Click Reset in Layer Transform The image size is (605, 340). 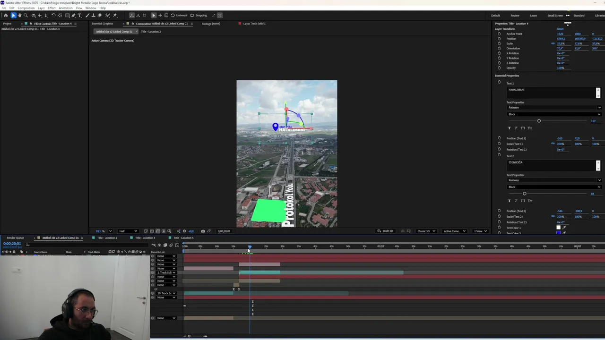pyautogui.click(x=560, y=29)
